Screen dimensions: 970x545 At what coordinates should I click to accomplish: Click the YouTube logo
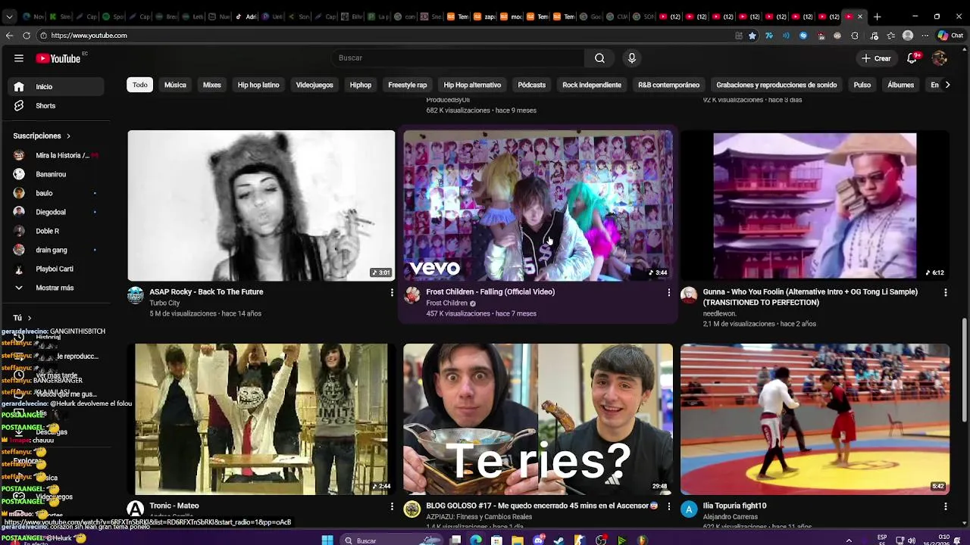(x=58, y=58)
